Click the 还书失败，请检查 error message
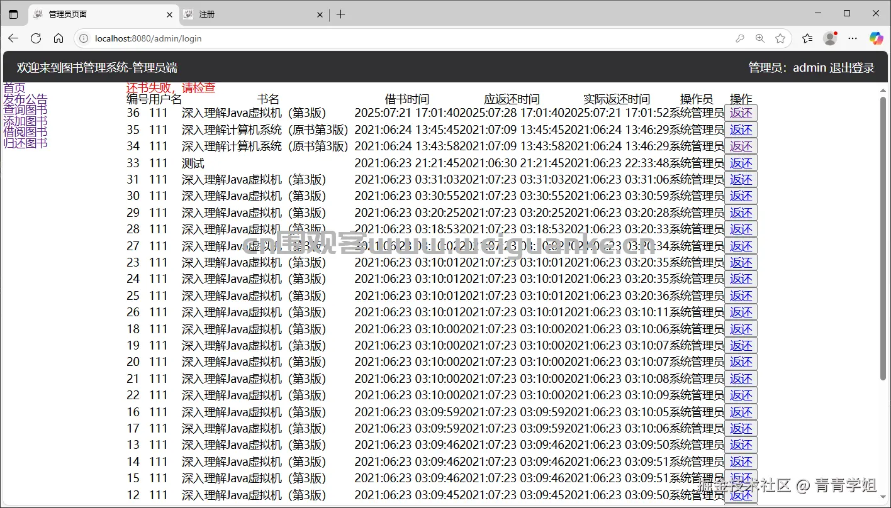 [x=171, y=88]
